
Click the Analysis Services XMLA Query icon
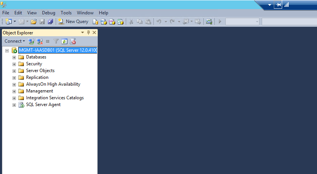[x=120, y=22]
